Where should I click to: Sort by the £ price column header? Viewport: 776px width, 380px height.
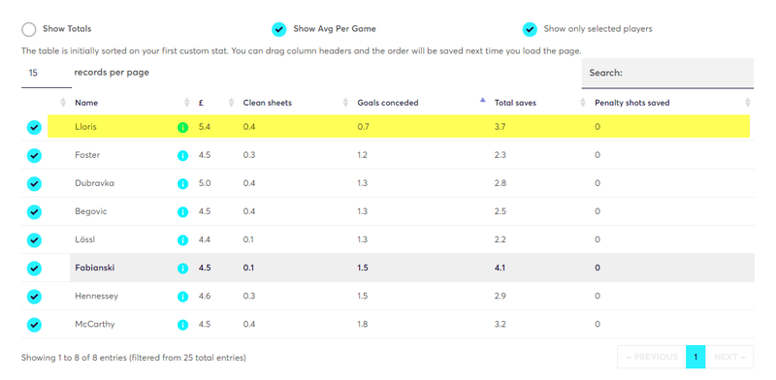coord(201,103)
